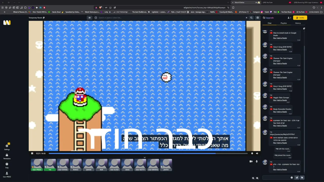
Task: Bookmark this page
Action: pyautogui.click(x=233, y=8)
